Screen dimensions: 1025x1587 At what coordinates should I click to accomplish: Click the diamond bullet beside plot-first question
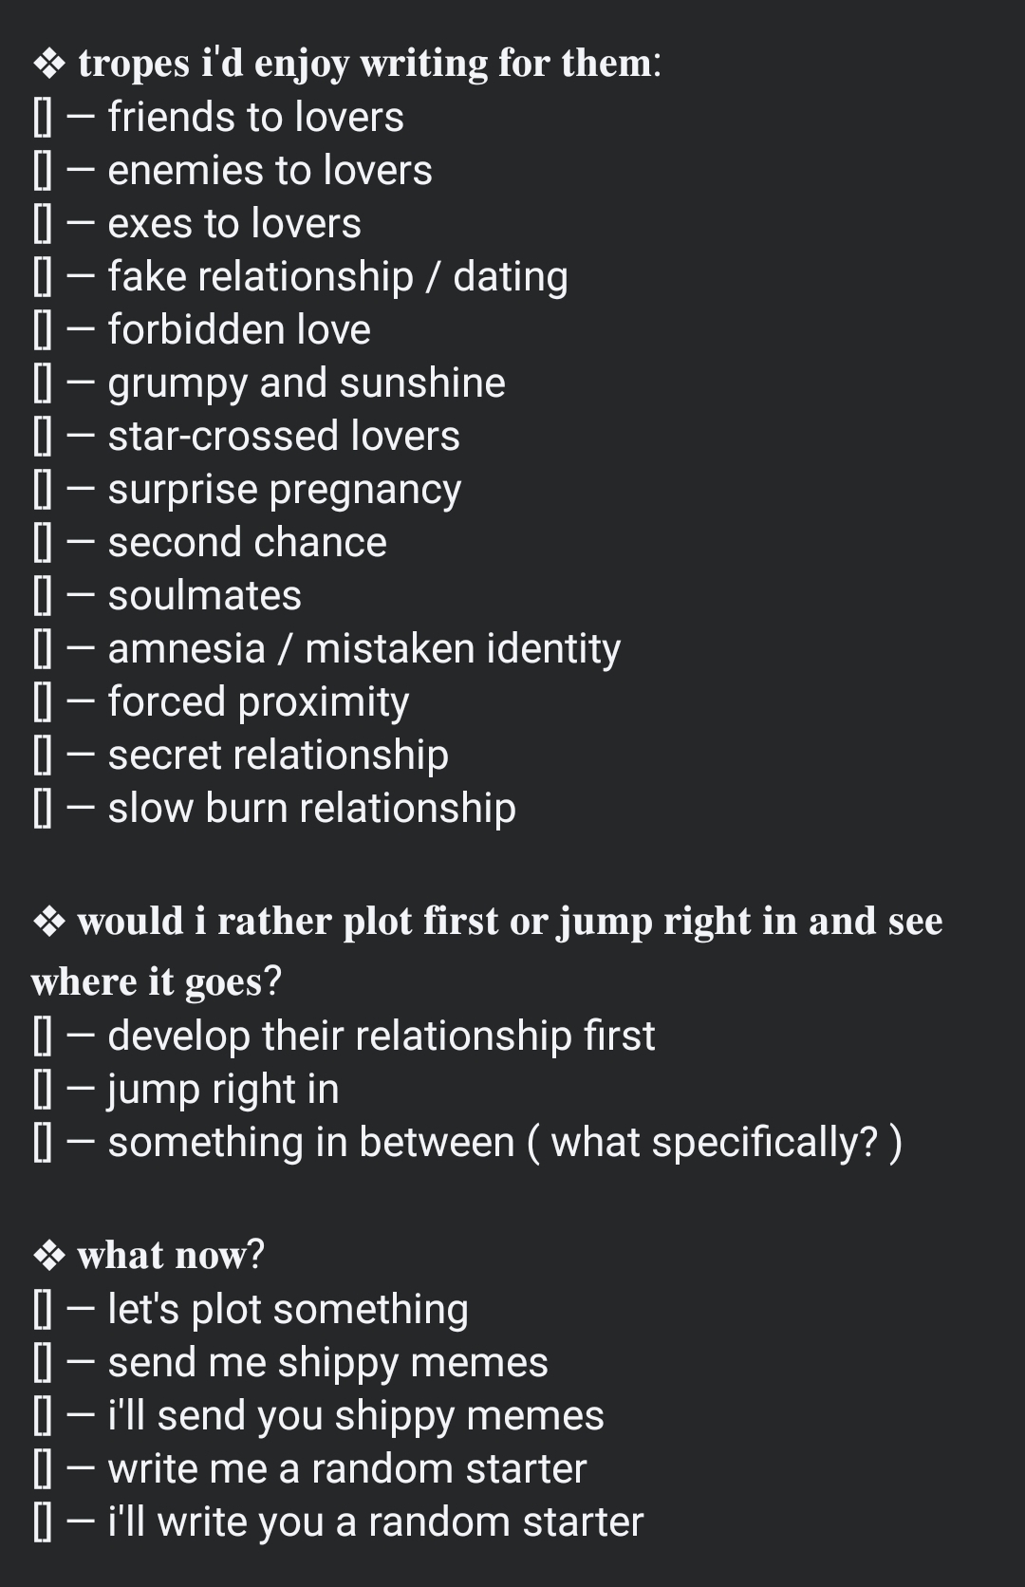48,923
